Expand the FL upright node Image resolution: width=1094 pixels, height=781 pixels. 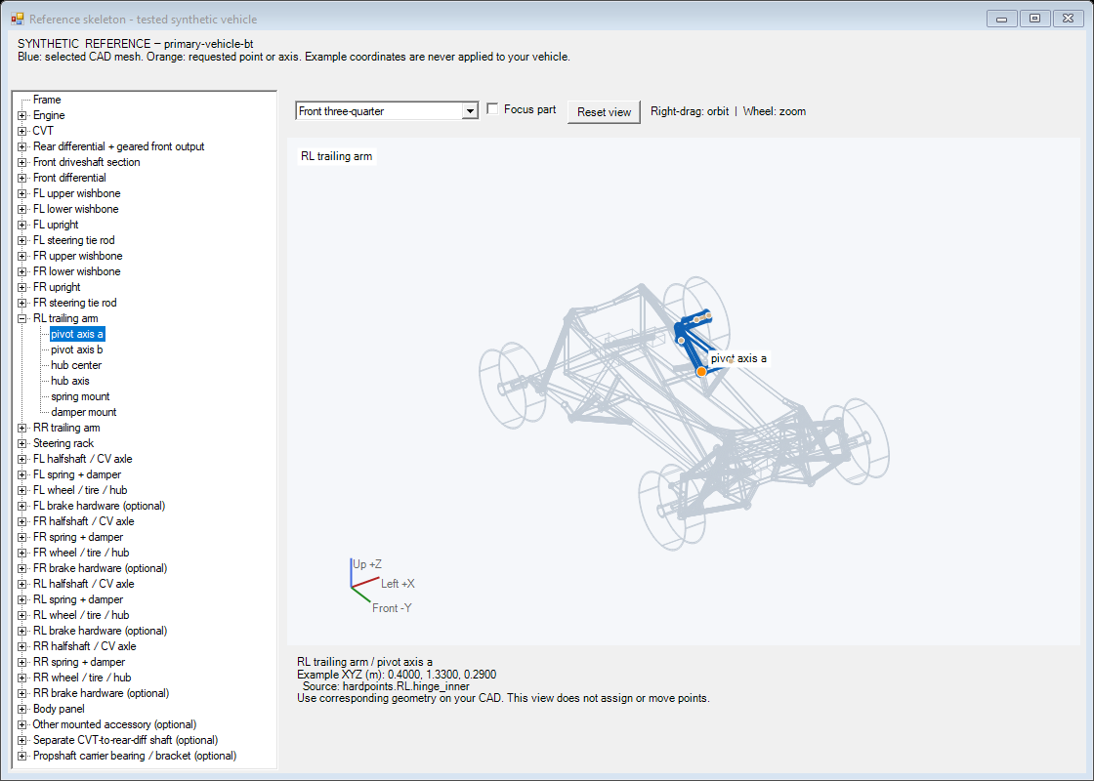22,225
